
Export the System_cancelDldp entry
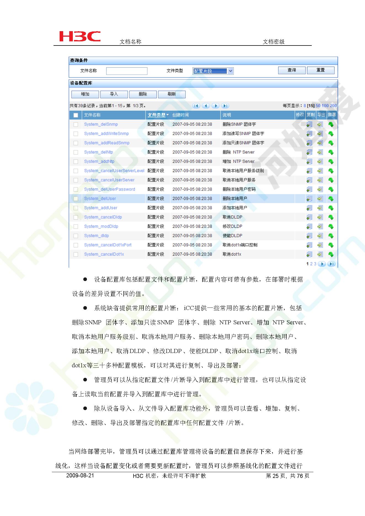tap(320, 217)
